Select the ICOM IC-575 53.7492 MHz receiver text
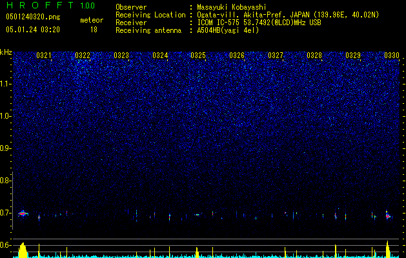The width and height of the screenshot is (406, 258). click(x=259, y=23)
